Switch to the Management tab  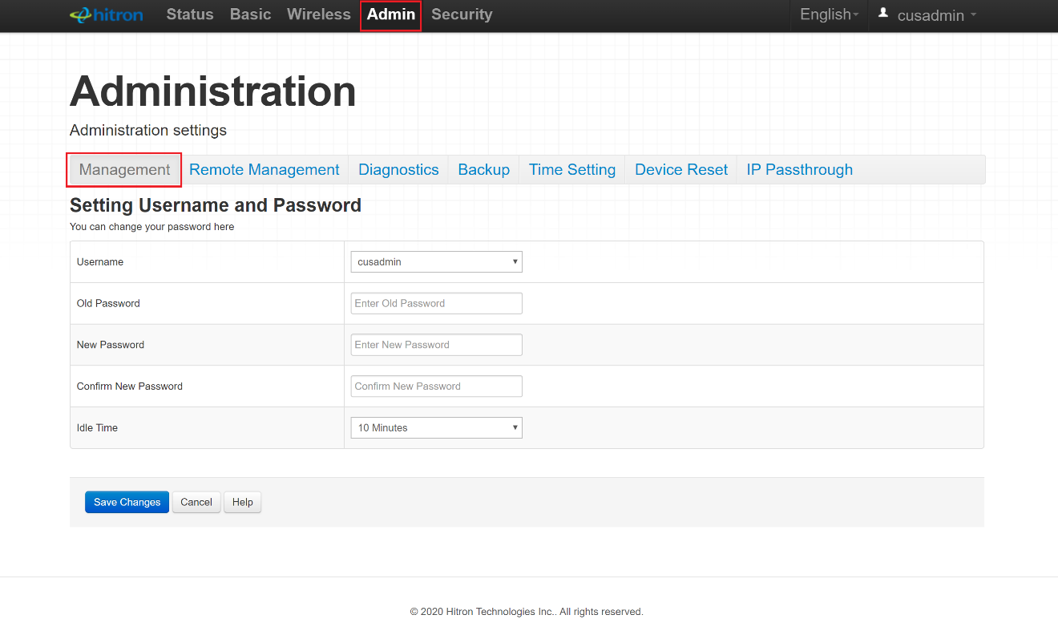(x=124, y=170)
